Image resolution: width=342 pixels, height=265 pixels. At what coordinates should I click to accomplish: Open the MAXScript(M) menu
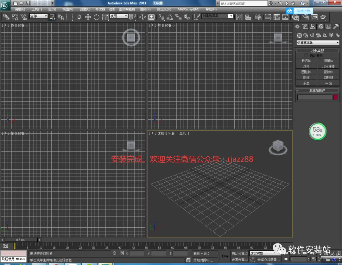click(188, 9)
